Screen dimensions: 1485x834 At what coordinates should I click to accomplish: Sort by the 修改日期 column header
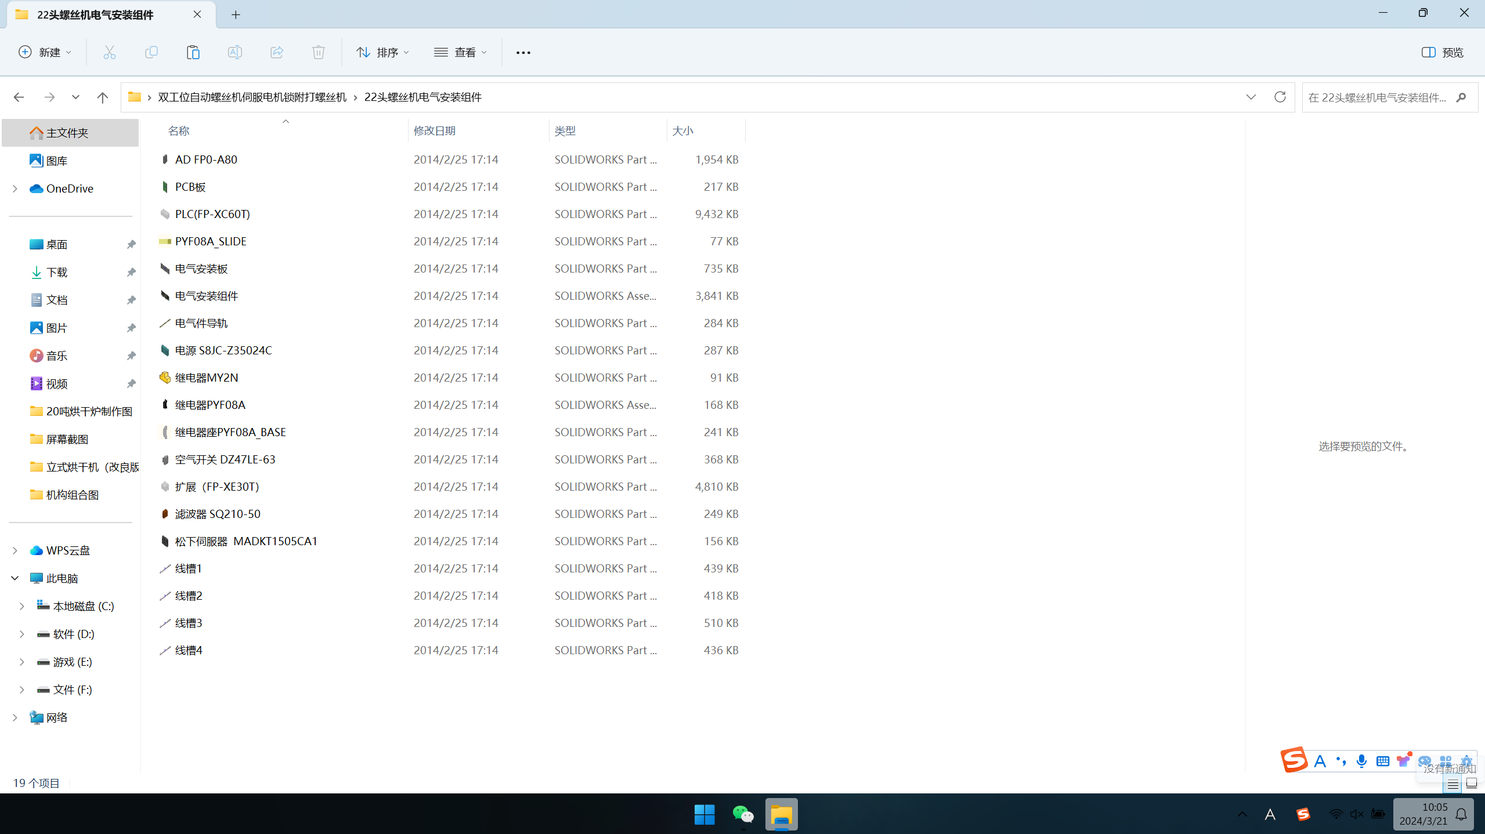tap(435, 130)
